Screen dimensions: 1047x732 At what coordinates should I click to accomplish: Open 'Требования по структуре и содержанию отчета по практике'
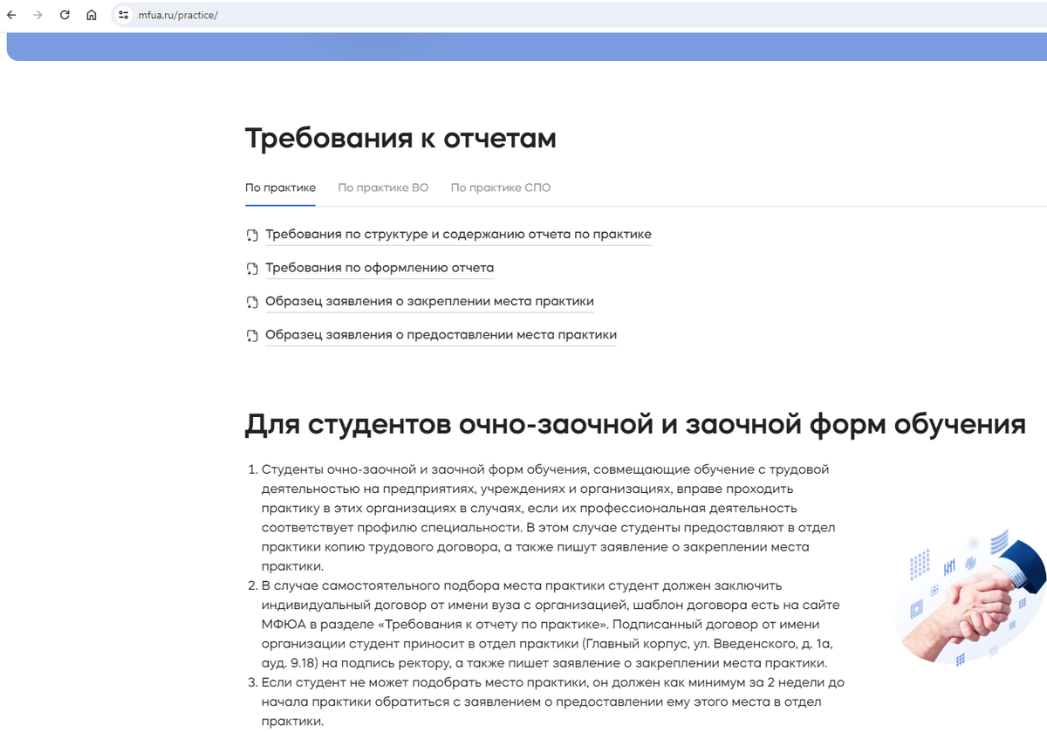pos(458,235)
